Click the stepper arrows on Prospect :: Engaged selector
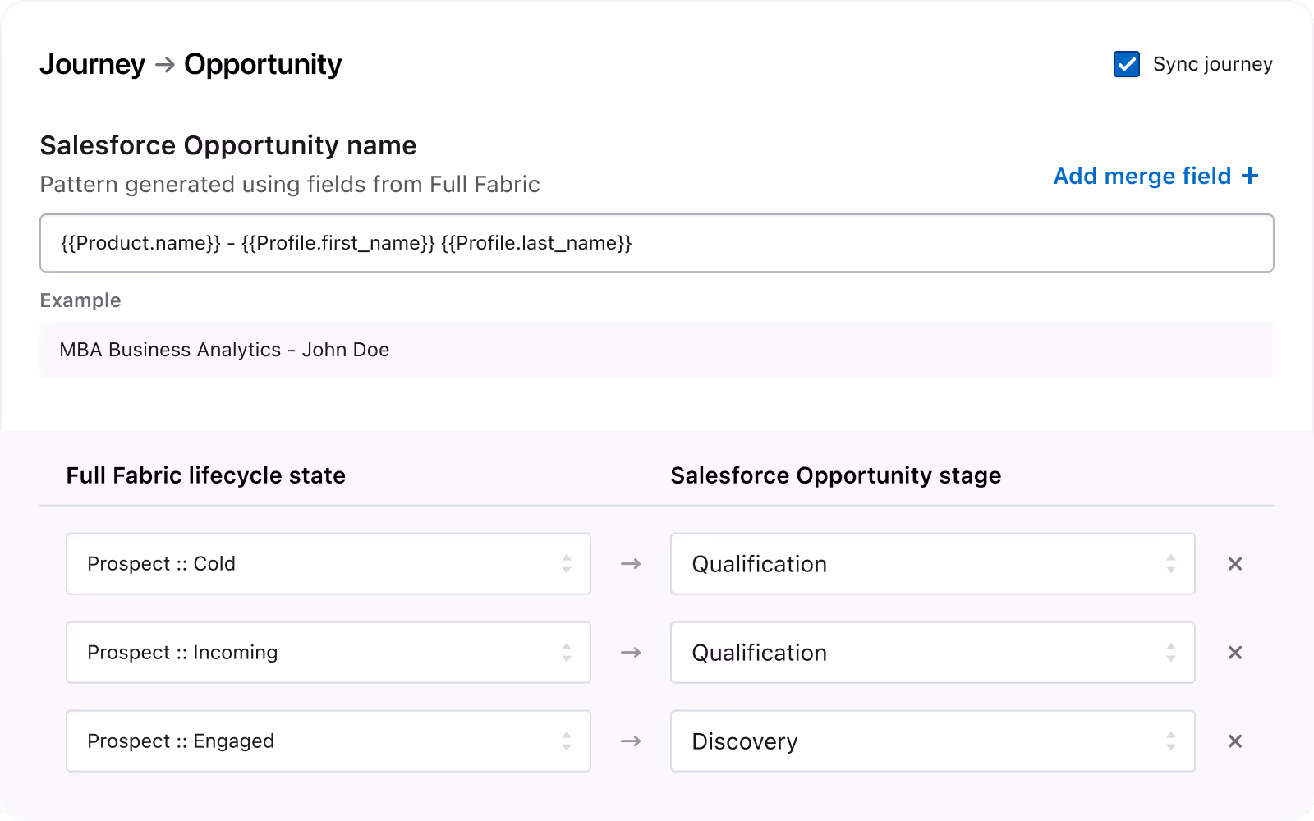 click(567, 741)
